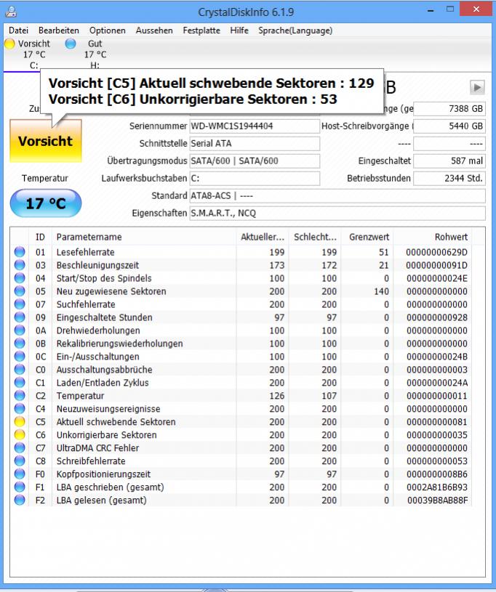Open the Sprache(Language) menu

pyautogui.click(x=295, y=31)
